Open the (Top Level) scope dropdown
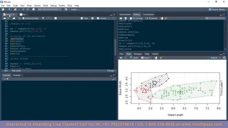 (16, 71)
